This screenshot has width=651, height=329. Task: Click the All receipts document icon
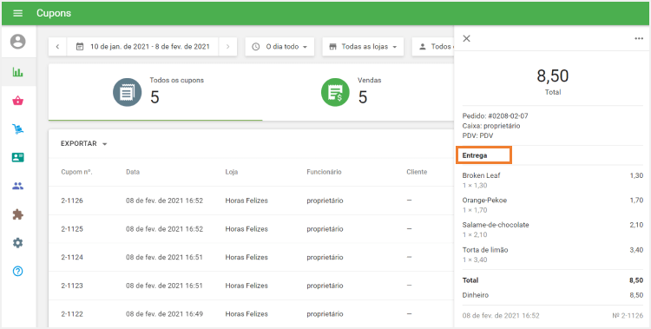coord(127,92)
